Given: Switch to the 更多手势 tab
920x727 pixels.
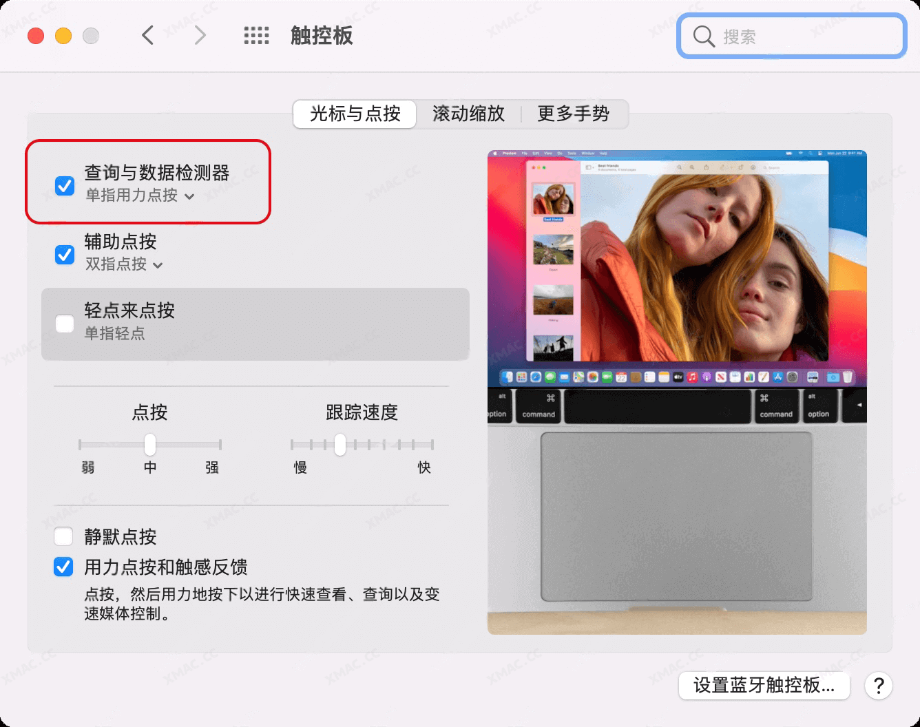Looking at the screenshot, I should point(575,114).
